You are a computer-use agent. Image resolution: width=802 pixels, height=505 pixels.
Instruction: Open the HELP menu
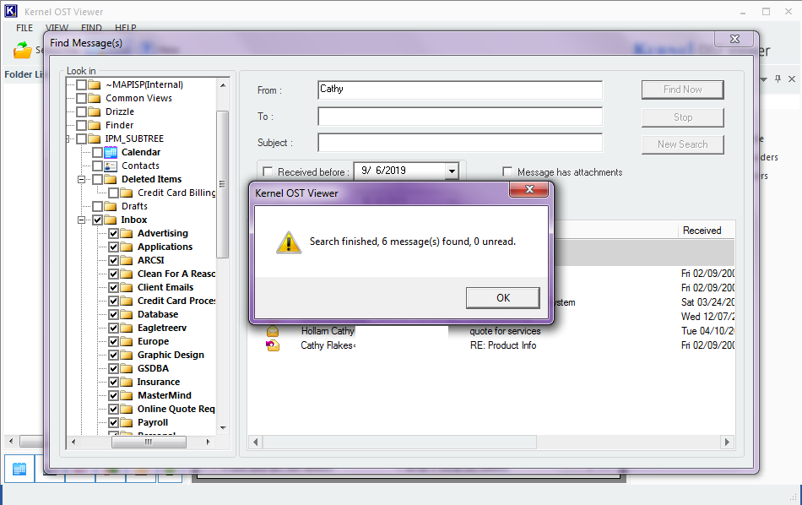coord(125,28)
